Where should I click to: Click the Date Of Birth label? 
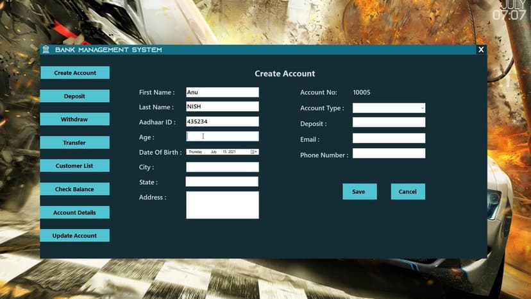[160, 152]
